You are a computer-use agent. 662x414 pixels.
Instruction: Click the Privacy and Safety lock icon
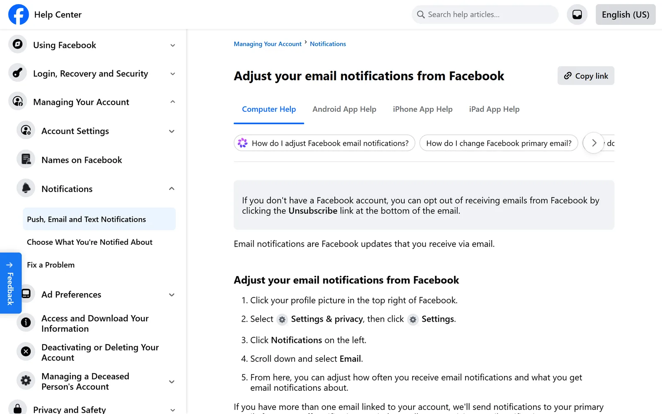[17, 408]
